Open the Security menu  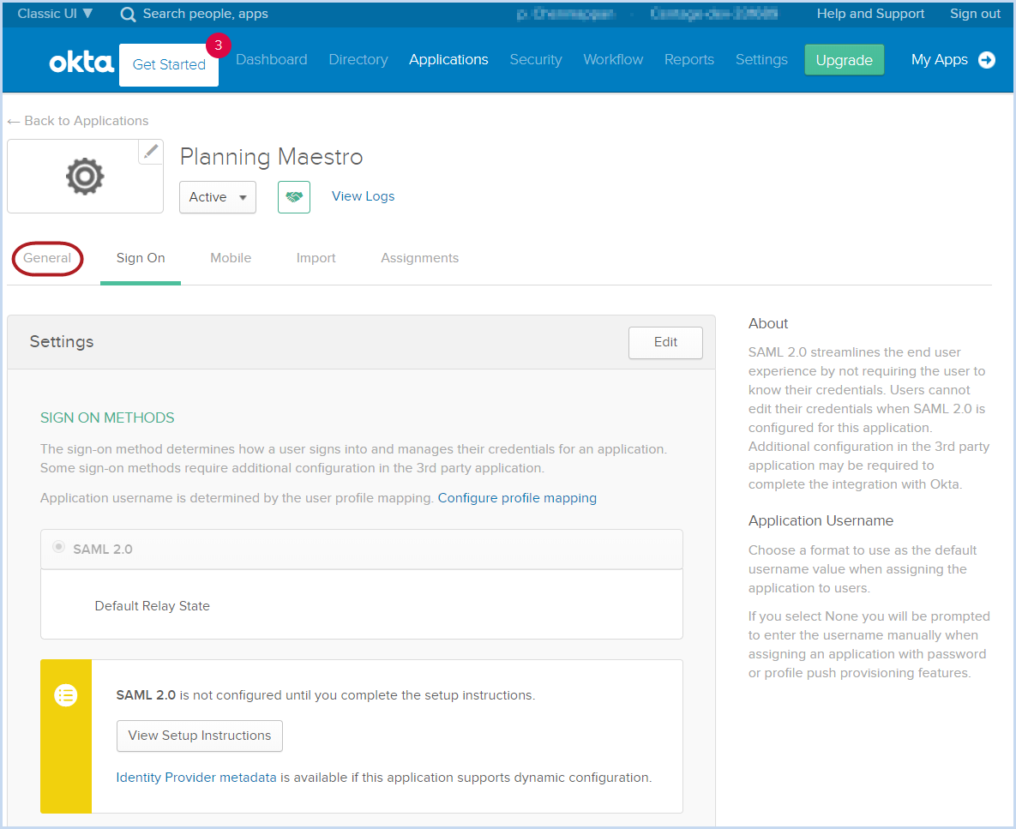pyautogui.click(x=536, y=60)
